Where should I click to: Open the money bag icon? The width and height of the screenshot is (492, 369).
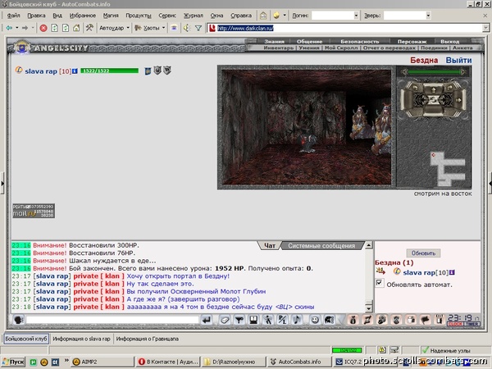click(353, 320)
